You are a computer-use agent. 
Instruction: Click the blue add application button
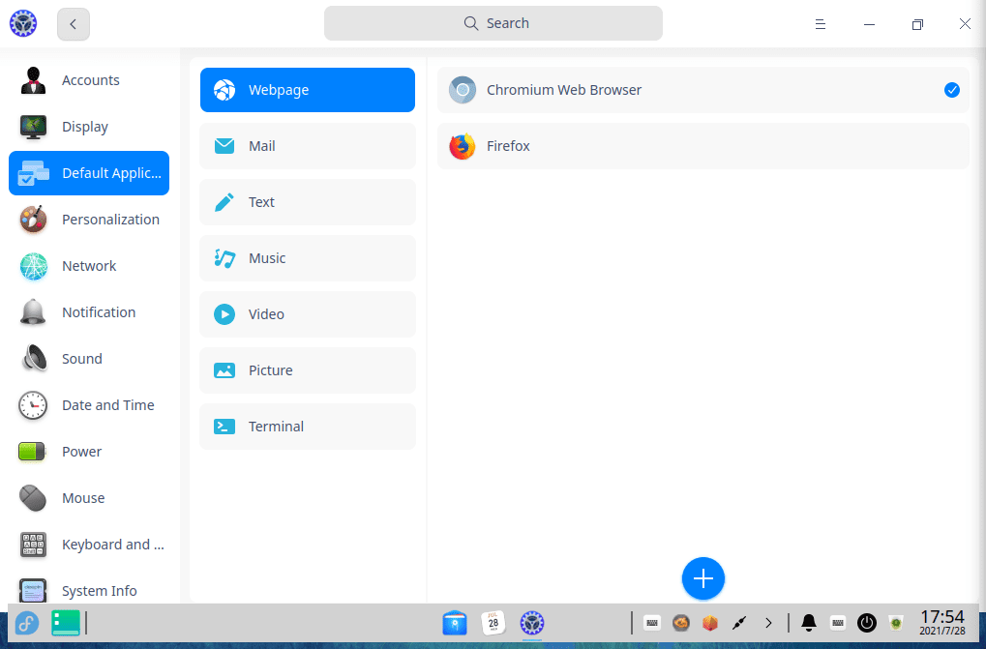point(703,578)
